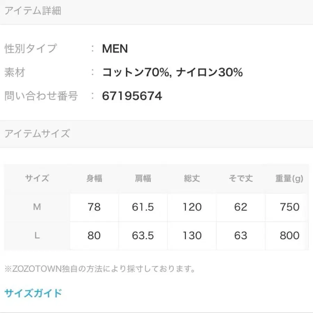Click the 総丈 column header
Viewport: 313px width, 313px height.
click(192, 178)
